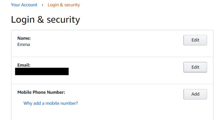Image resolution: width=221 pixels, height=120 pixels.
Task: Open Why add a mobile number link
Action: 50,103
